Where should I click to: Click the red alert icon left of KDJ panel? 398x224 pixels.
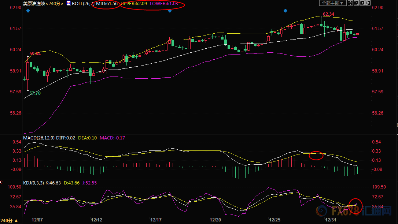point(1,182)
